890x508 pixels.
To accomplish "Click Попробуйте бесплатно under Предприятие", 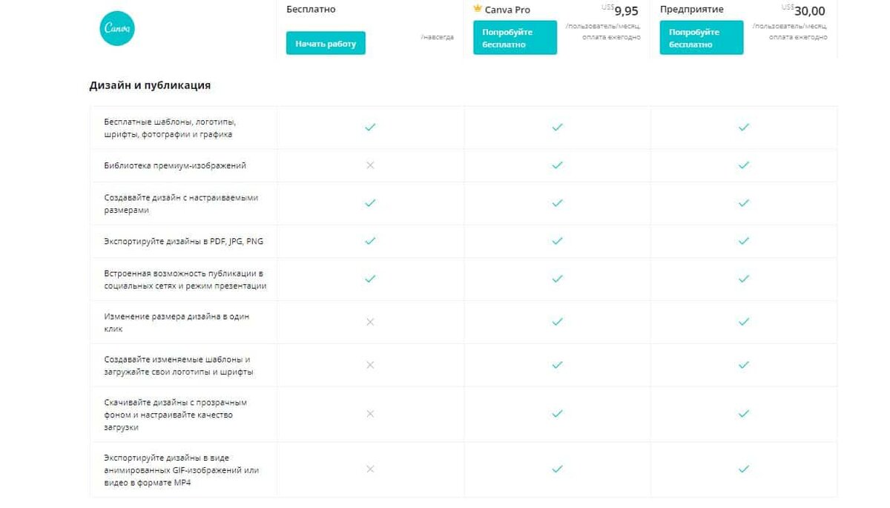I will click(702, 38).
